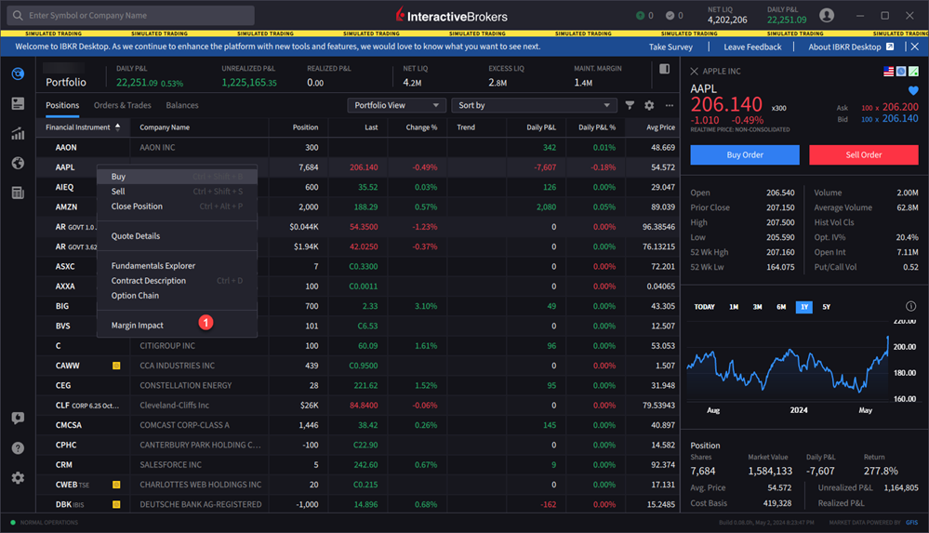
Task: Toggle the Financial Instrument sort arrow
Action: coord(118,127)
